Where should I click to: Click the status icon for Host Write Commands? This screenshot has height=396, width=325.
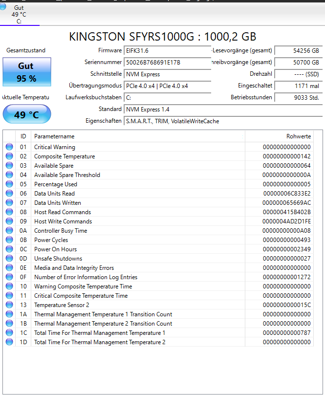[x=9, y=220]
